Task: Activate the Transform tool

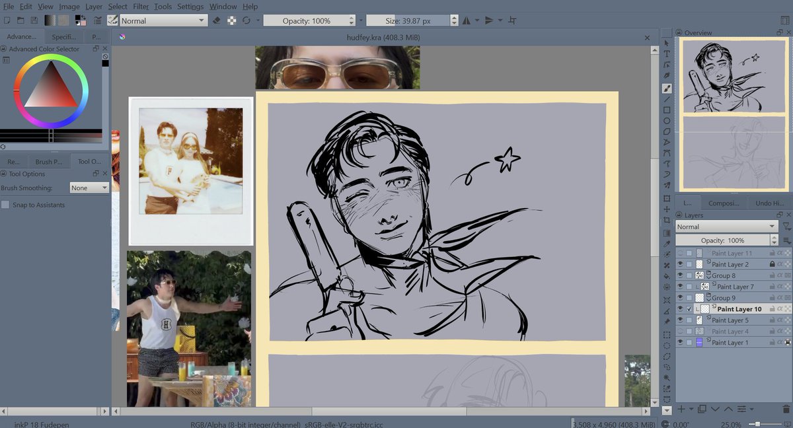Action: point(667,198)
